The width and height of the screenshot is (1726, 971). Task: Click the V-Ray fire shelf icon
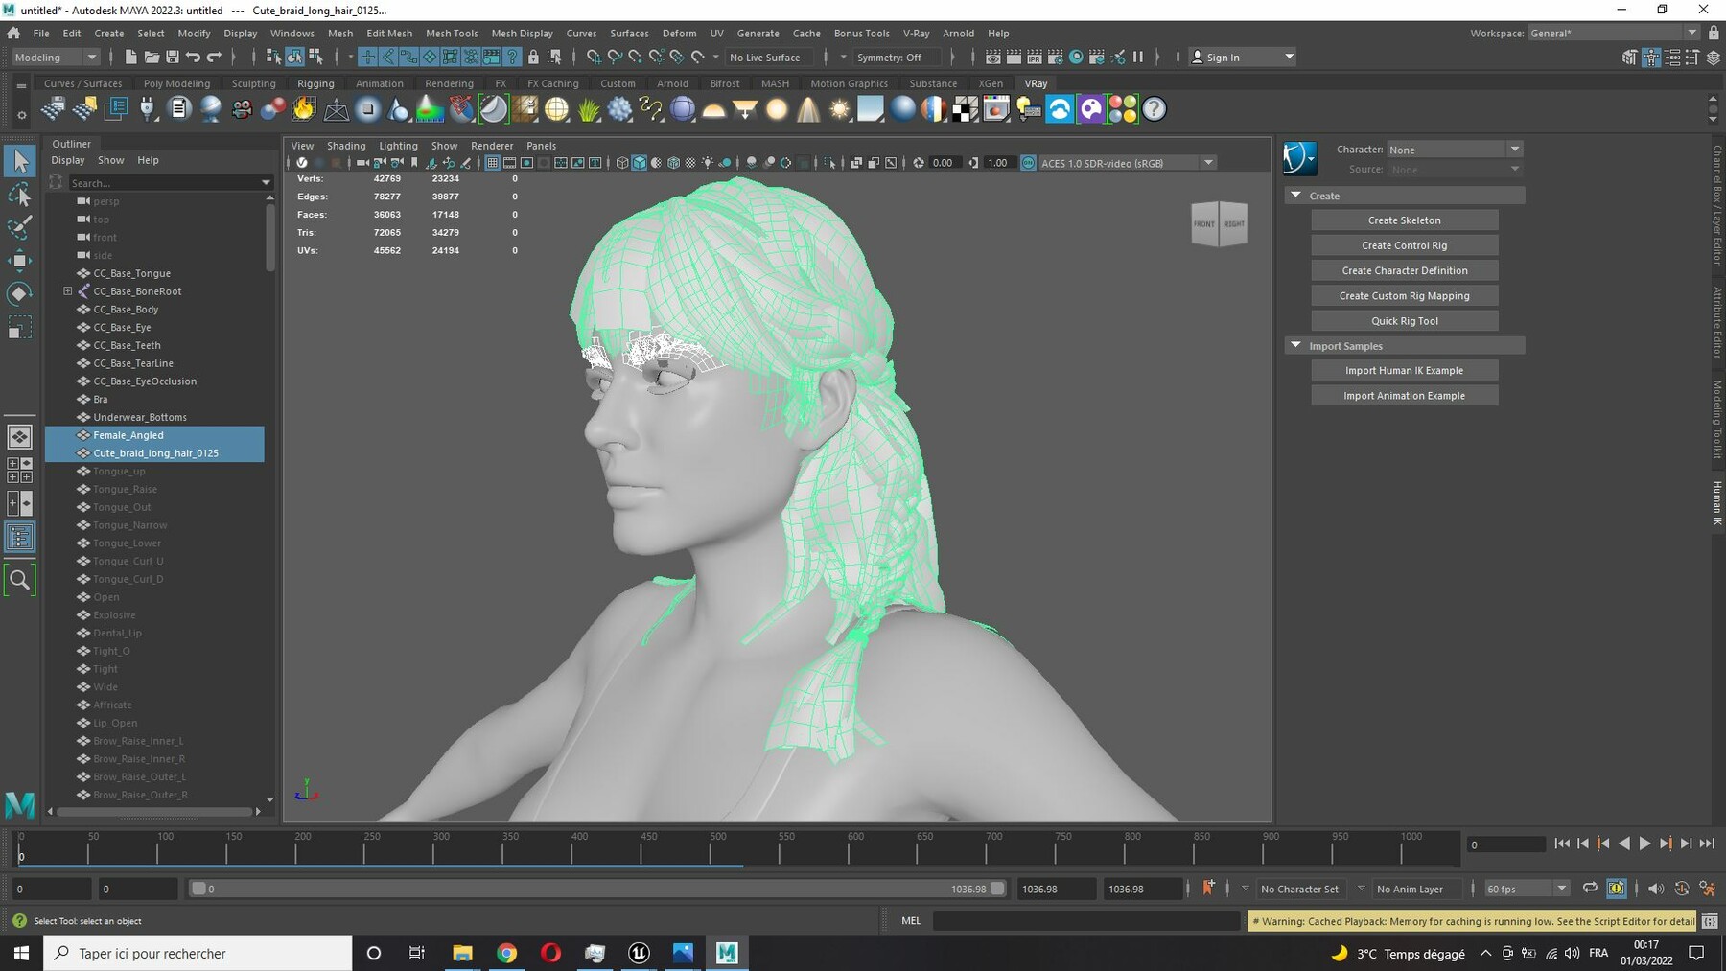pos(304,109)
